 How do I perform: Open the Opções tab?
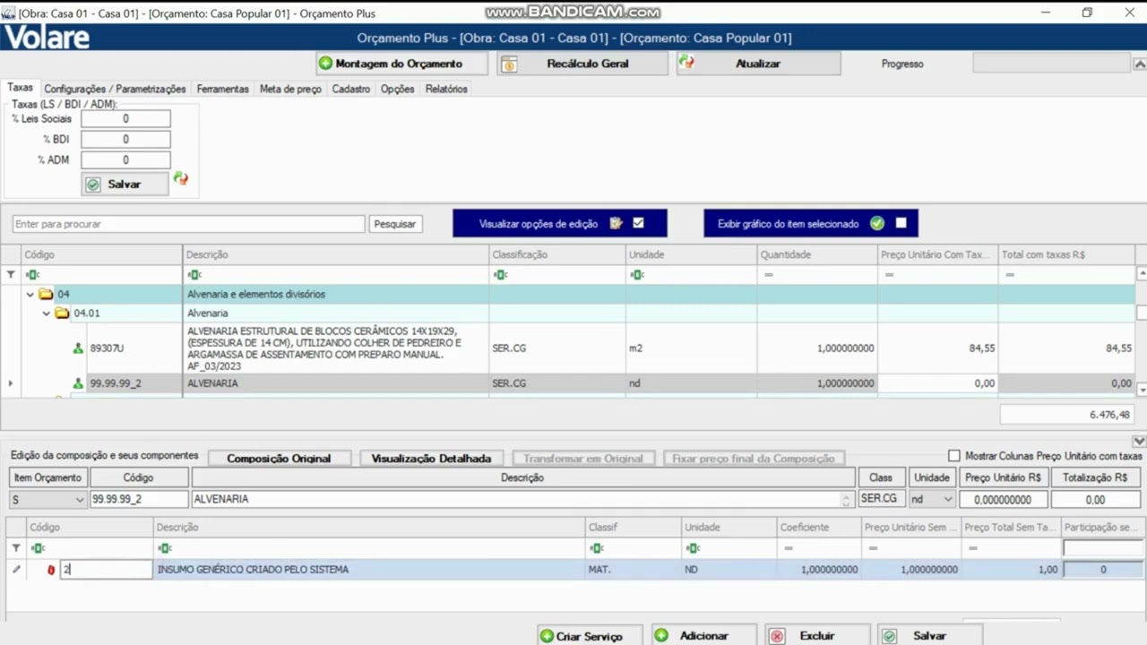pos(398,89)
